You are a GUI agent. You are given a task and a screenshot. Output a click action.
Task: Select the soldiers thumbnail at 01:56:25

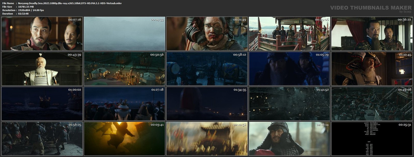coord(42,138)
